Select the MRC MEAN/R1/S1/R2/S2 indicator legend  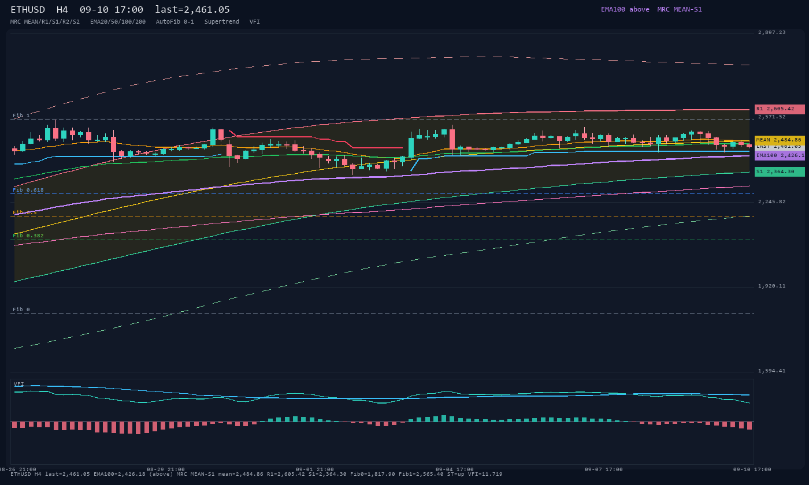(x=45, y=22)
